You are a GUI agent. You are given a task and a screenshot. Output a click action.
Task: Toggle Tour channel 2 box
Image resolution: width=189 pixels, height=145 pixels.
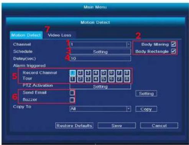80,79
